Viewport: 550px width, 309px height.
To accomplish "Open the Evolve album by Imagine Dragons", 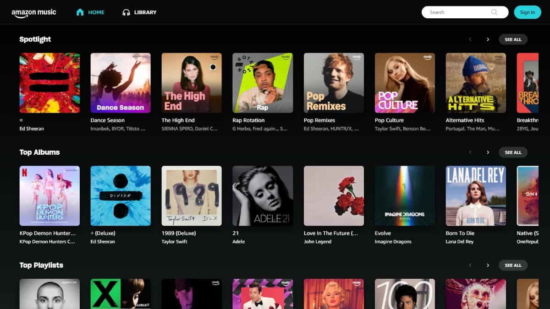I will [405, 195].
